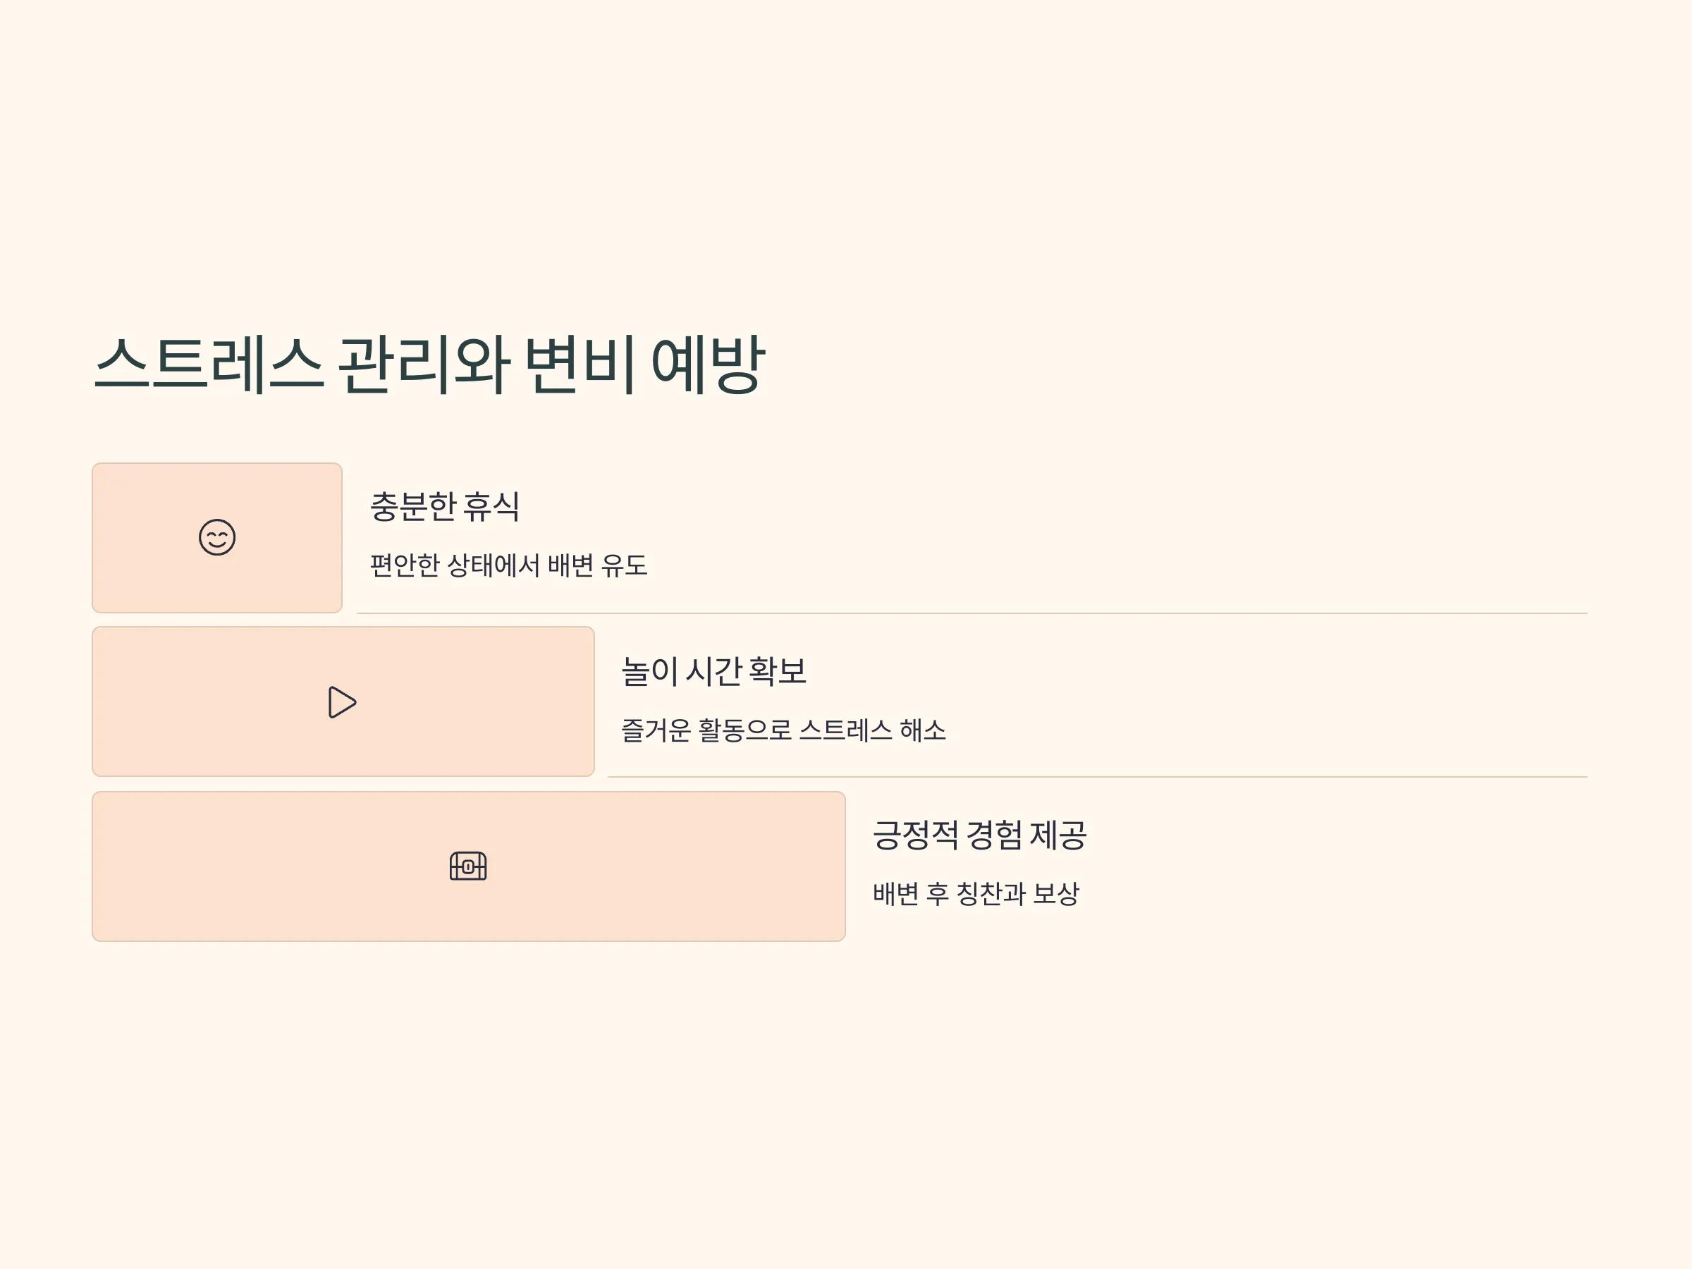Image resolution: width=1692 pixels, height=1269 pixels.
Task: Select the medium peach card beside 놀이 시간 확보
Action: pos(343,701)
